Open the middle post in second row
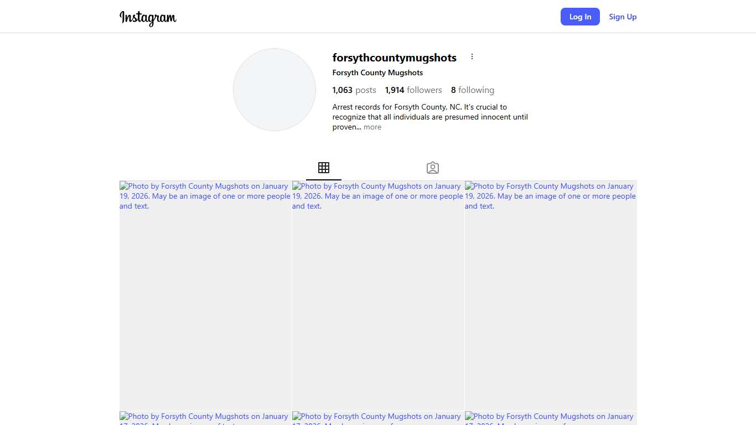The height and width of the screenshot is (425, 756). 378,418
